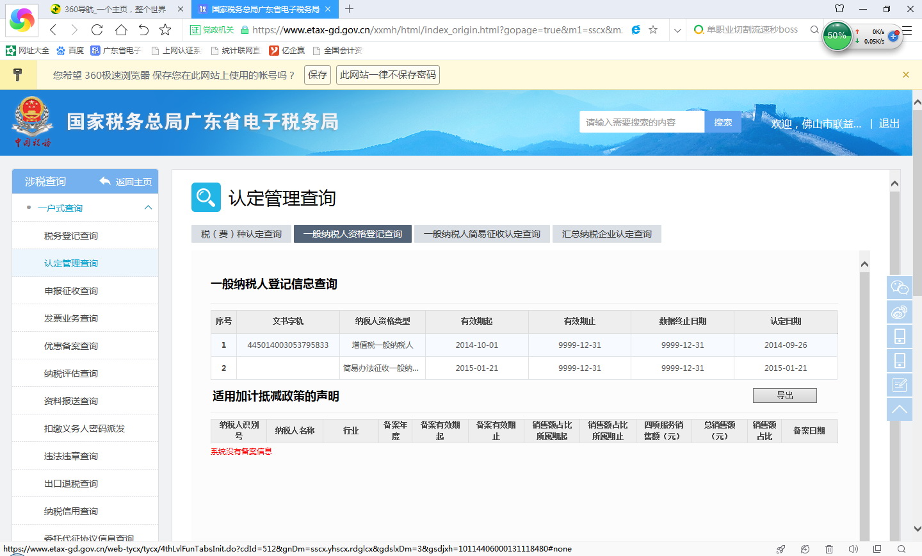Open 统计联网直 bookmark
This screenshot has height=556, width=922.
[x=235, y=50]
